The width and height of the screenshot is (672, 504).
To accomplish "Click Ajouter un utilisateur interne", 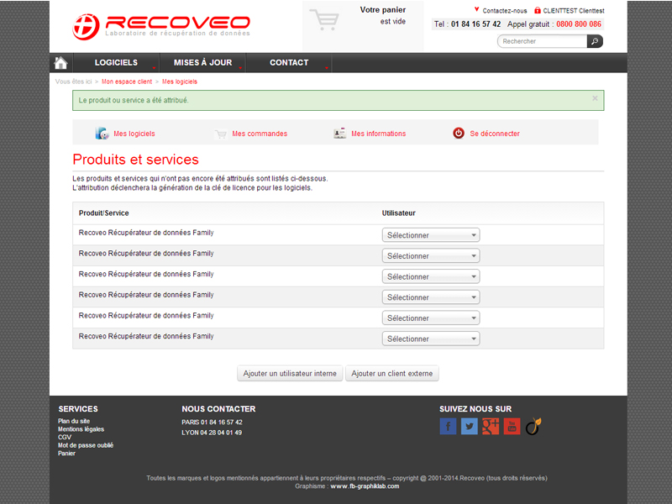I will (x=290, y=374).
